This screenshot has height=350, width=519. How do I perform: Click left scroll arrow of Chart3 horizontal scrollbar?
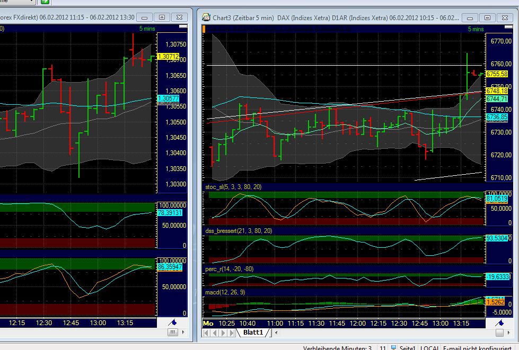(276, 333)
